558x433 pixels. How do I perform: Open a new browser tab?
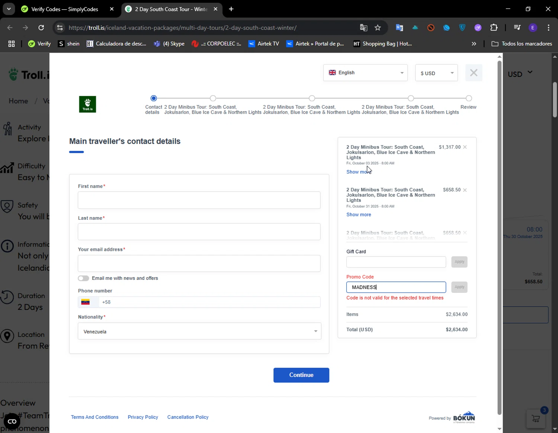tap(231, 9)
